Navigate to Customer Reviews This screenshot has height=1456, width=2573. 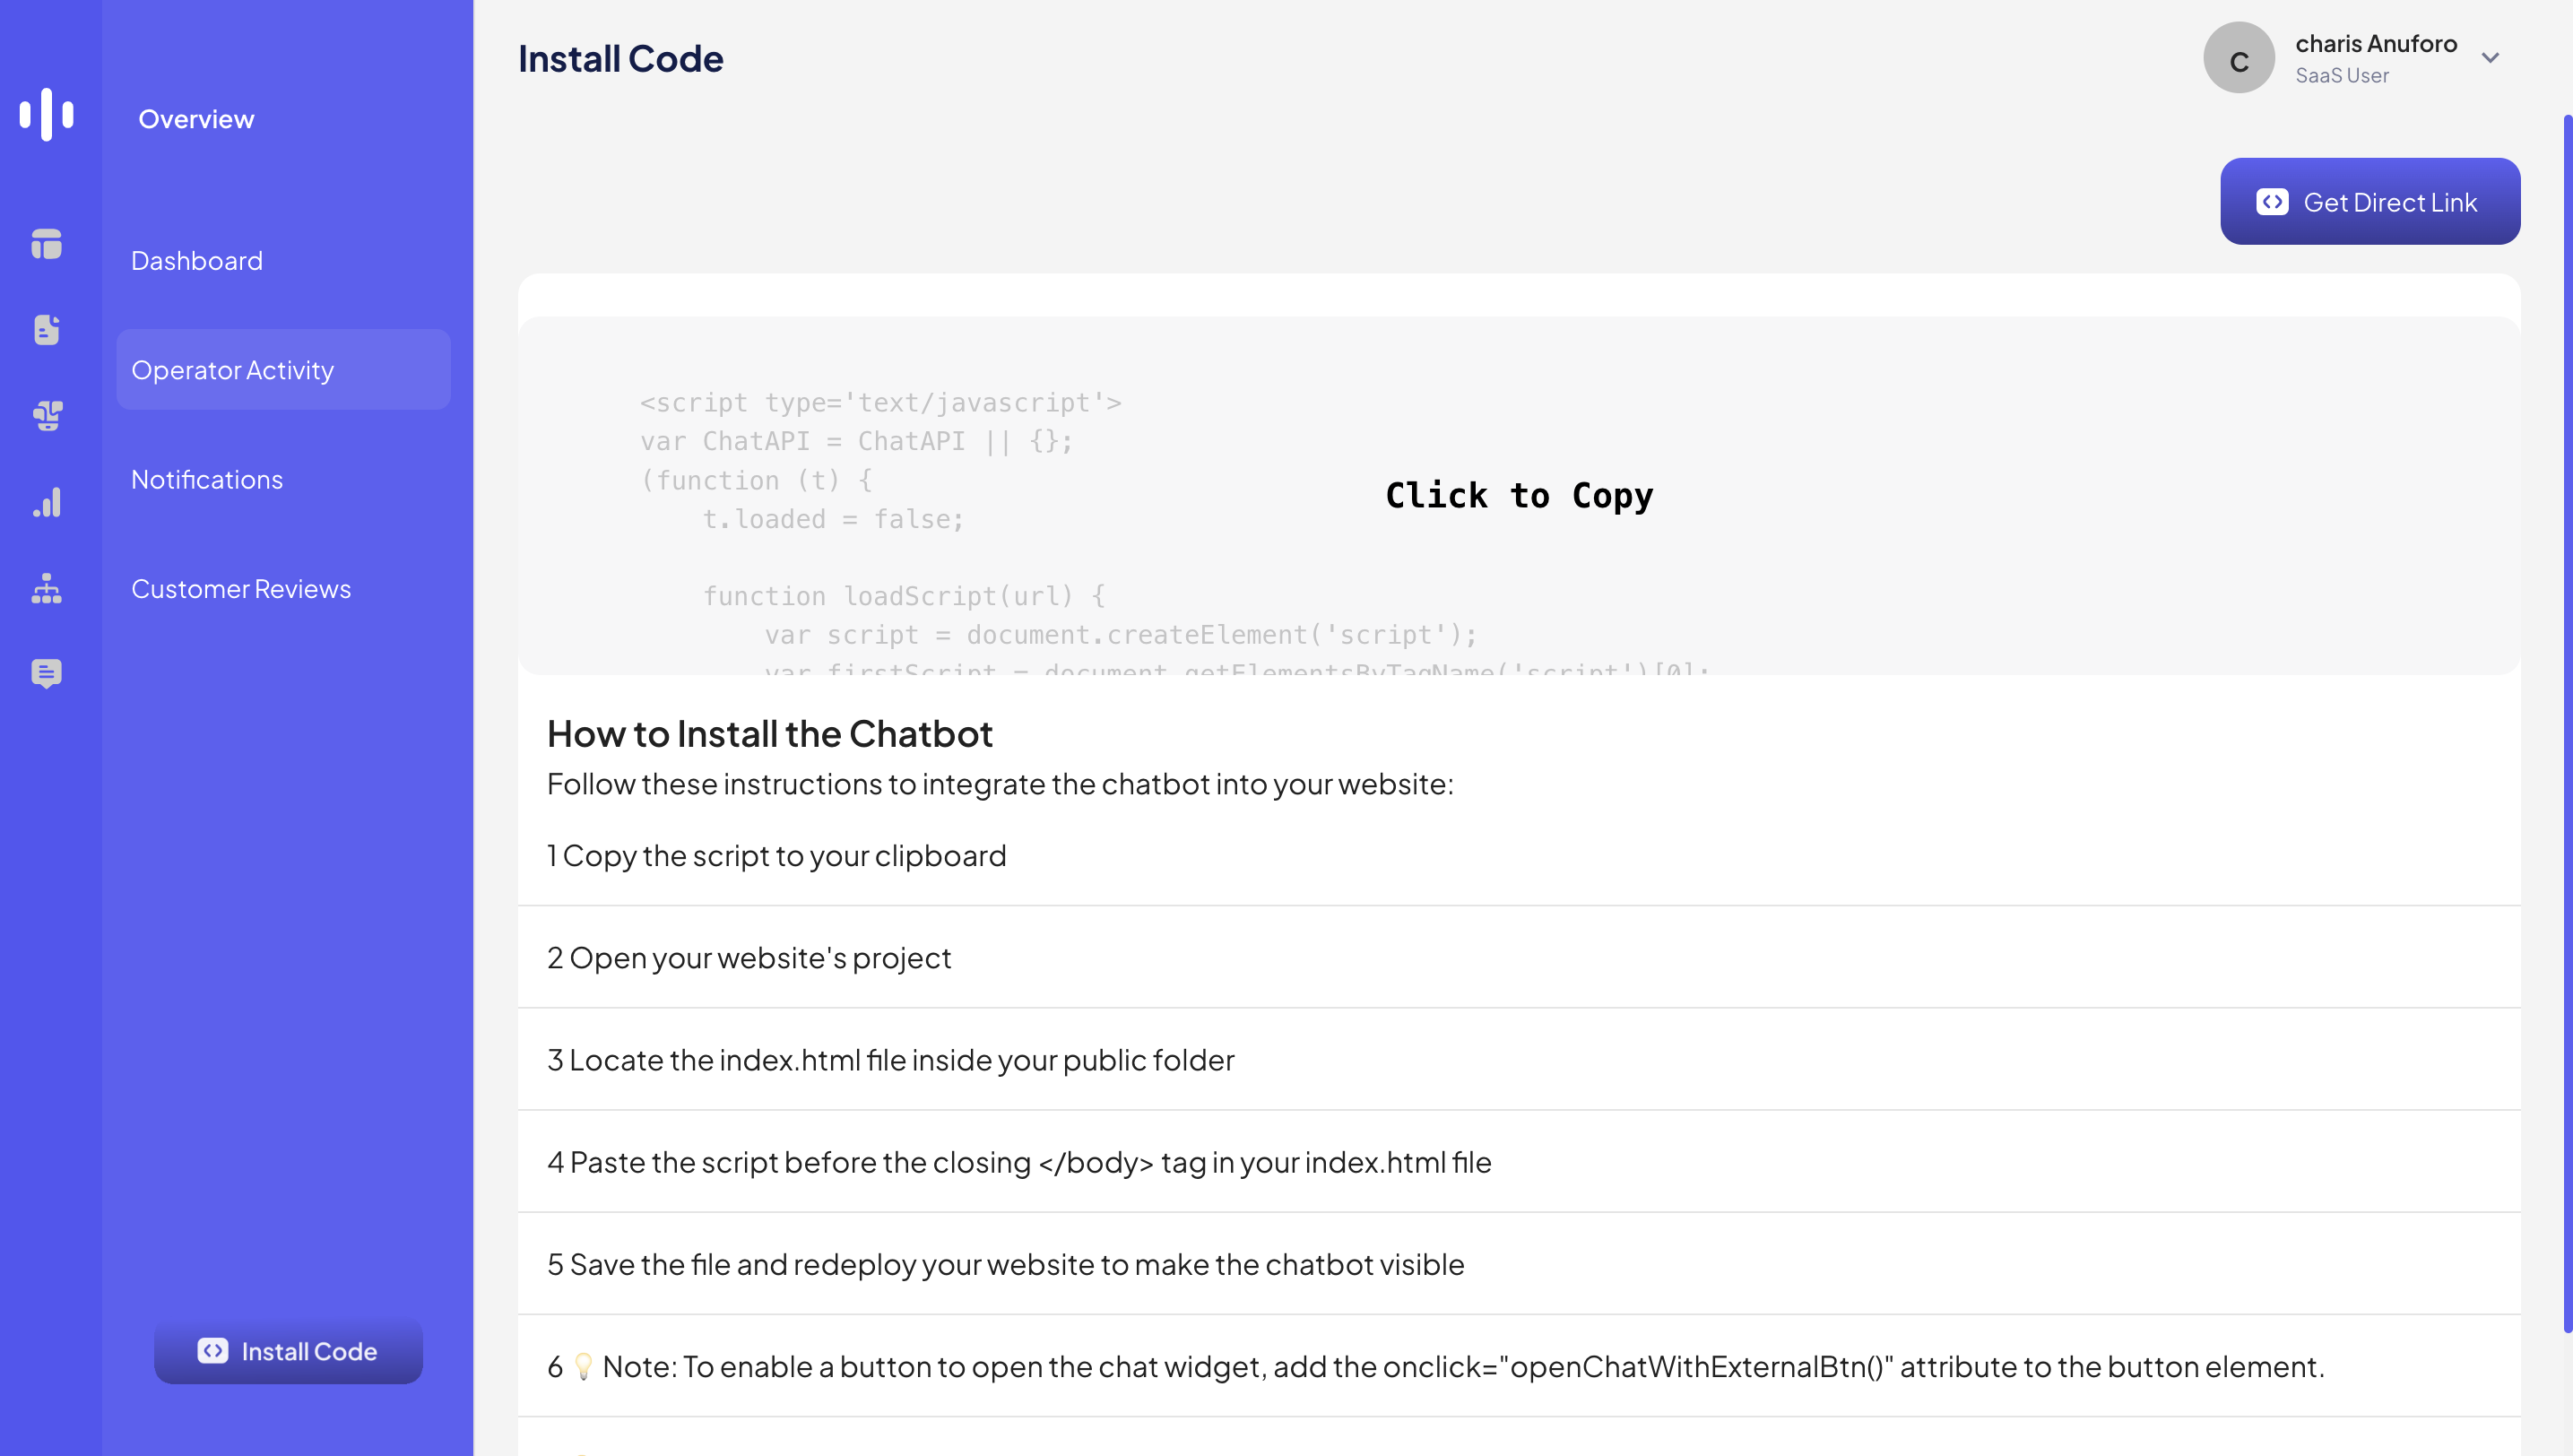tap(241, 589)
